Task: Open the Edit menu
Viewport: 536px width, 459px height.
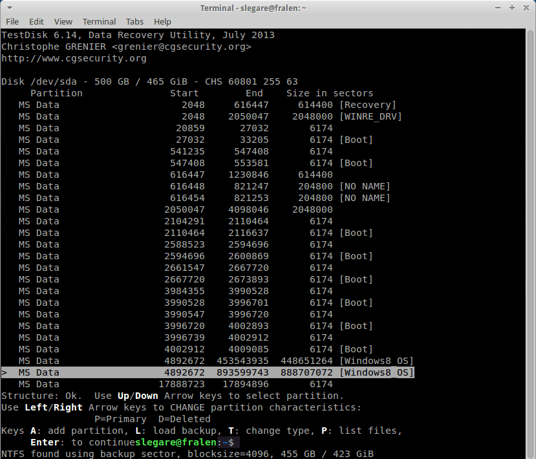Action: point(37,21)
